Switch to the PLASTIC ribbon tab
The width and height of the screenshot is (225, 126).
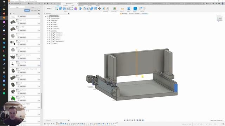(90, 6)
